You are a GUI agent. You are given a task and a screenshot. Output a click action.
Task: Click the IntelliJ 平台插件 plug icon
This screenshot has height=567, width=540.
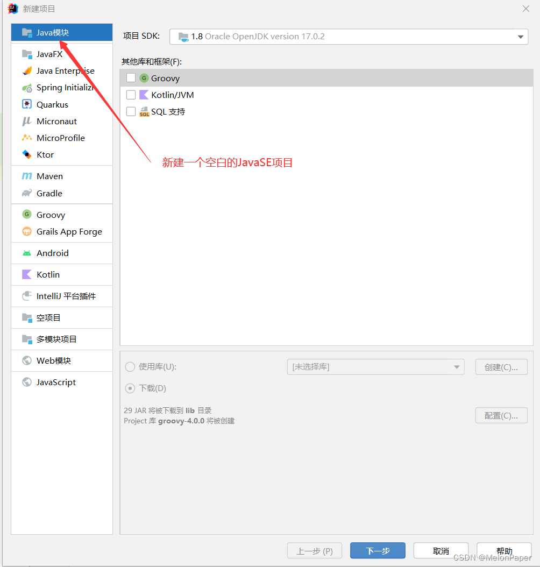coord(27,296)
